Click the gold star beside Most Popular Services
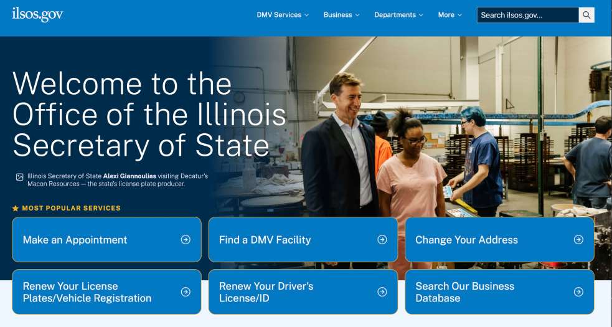Viewport: 612px width, 327px height. [x=15, y=208]
